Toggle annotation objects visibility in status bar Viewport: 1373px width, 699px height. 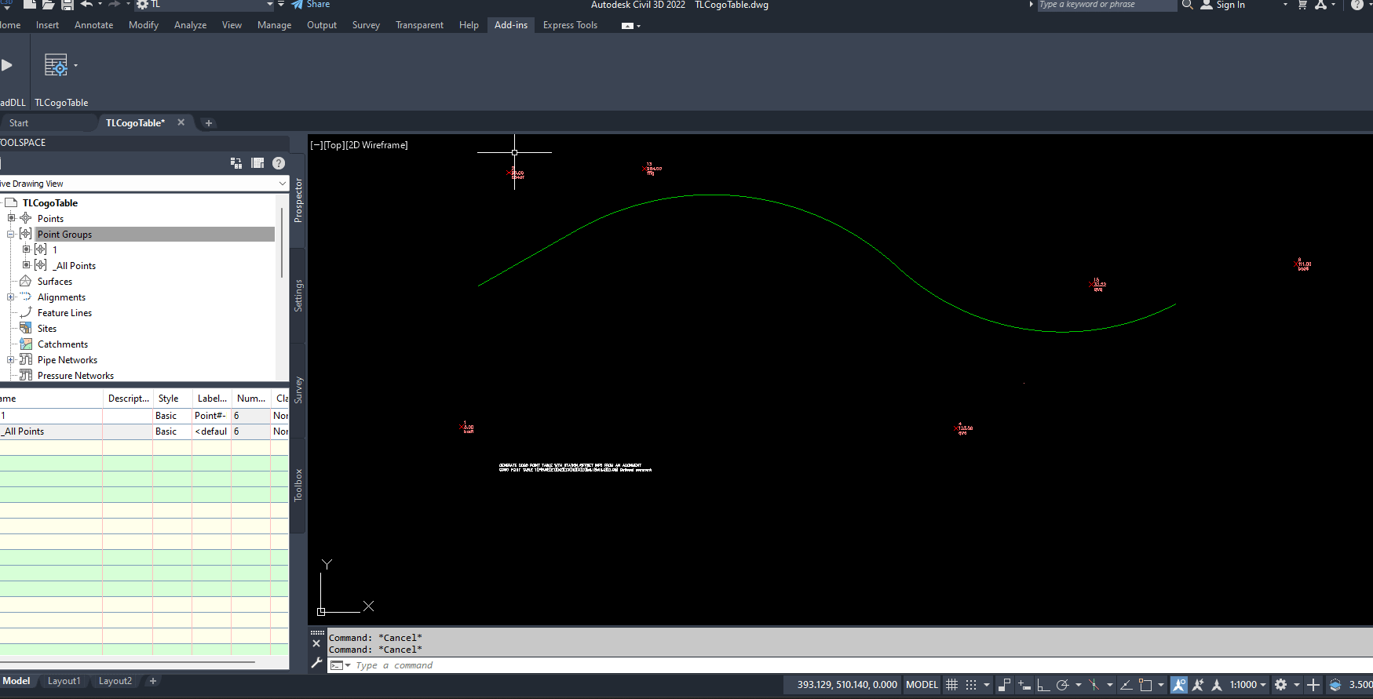[1179, 685]
